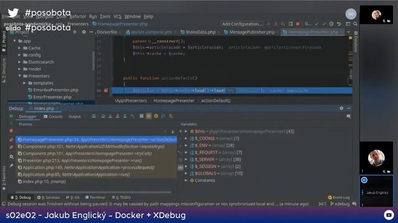Open the Services tool window
The image size is (398, 223).
(49, 198)
